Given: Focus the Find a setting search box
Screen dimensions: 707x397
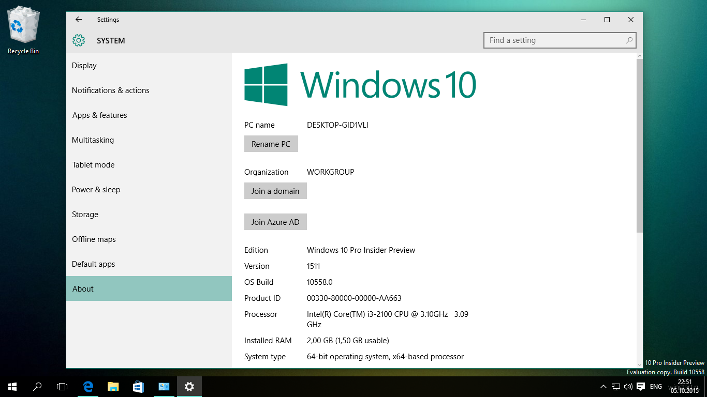Looking at the screenshot, I should [x=559, y=40].
